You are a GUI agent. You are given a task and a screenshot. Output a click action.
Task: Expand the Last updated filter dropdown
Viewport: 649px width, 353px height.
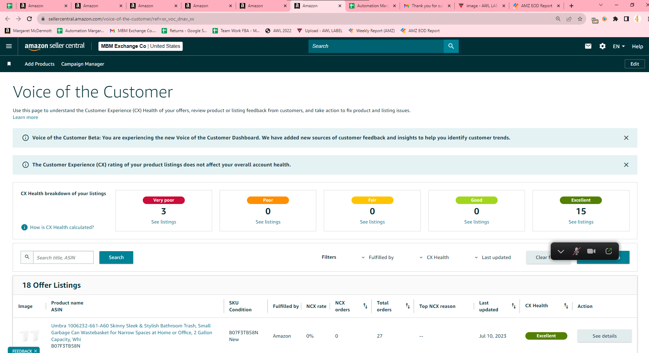(493, 257)
